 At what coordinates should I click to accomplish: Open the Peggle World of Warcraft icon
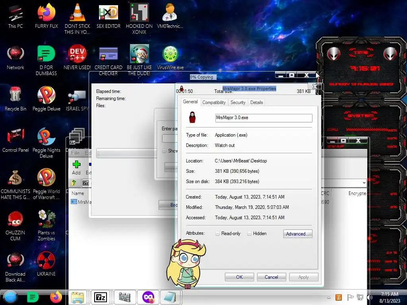[46, 185]
